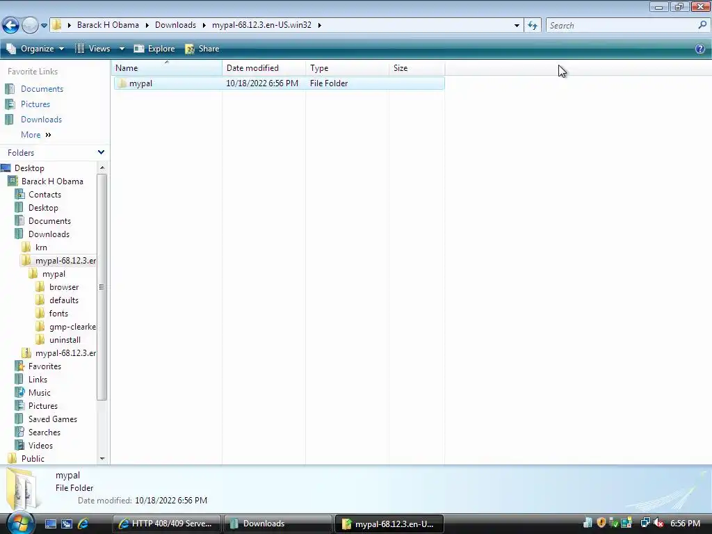712x534 pixels.
Task: Select the fonts folder in tree
Action: (58, 314)
